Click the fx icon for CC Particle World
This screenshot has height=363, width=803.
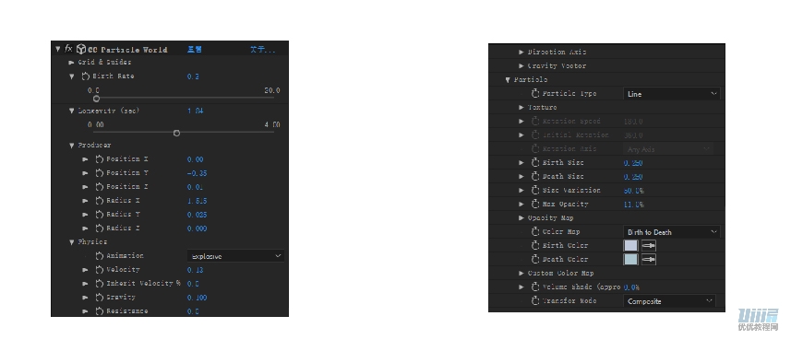[x=68, y=49]
